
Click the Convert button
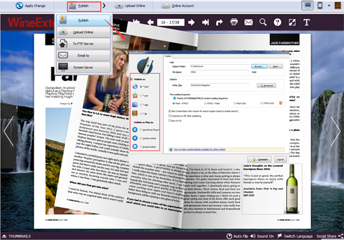click(260, 160)
